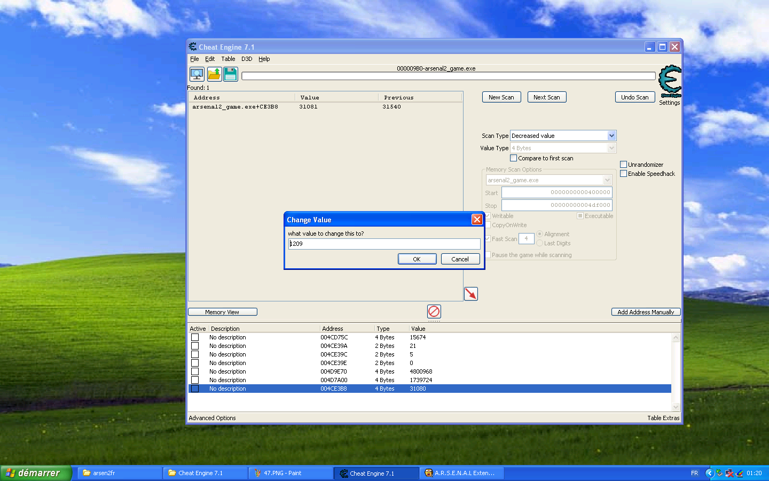
Task: Open the Edit menu
Action: point(210,59)
